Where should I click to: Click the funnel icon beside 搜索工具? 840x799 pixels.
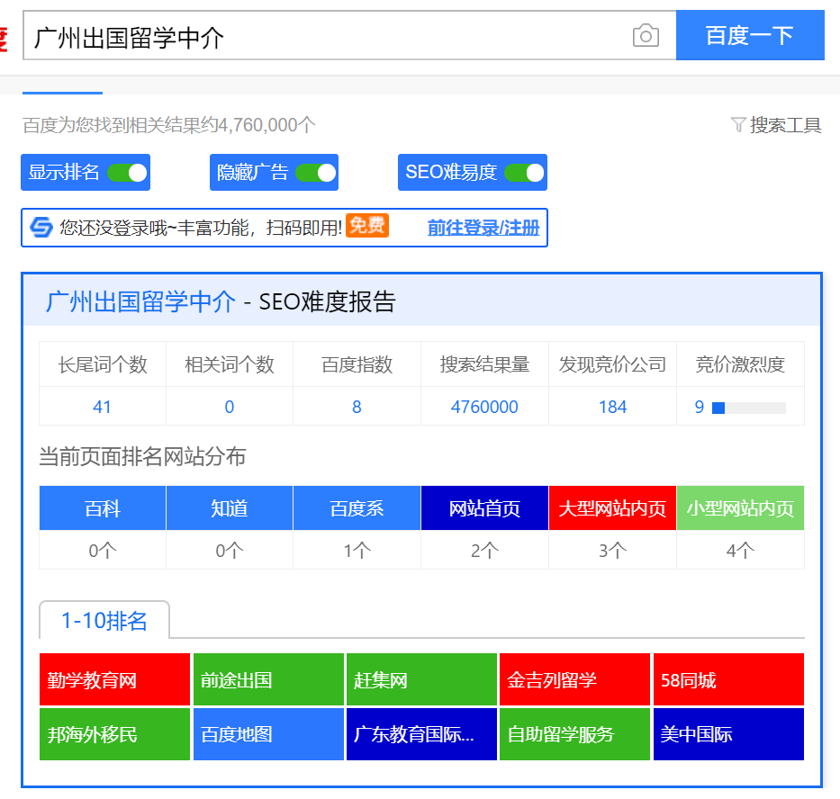[x=738, y=125]
